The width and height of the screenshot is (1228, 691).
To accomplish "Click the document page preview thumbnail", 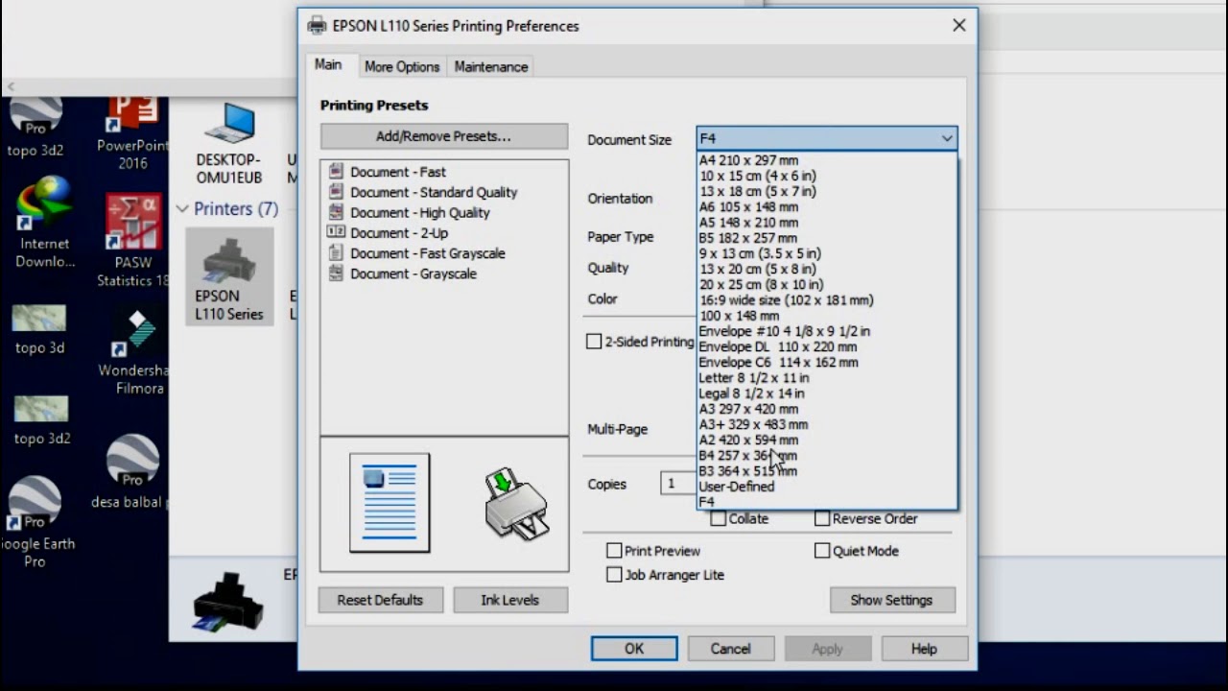I will (390, 503).
